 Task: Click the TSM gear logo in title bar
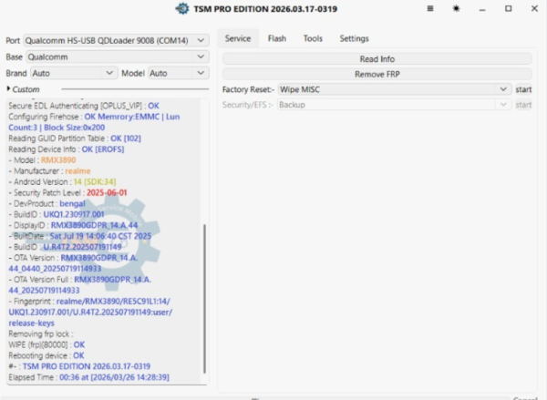(182, 9)
